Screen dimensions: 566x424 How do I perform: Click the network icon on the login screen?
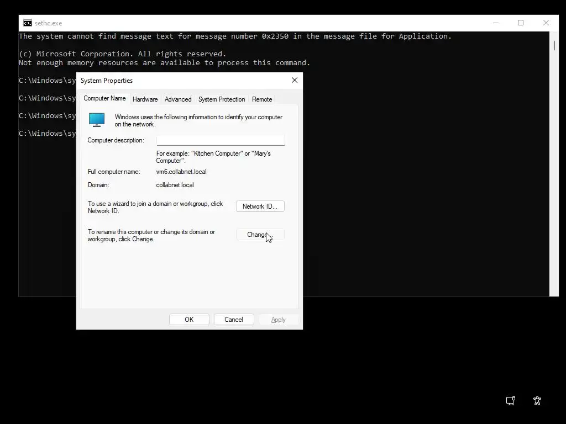[510, 401]
